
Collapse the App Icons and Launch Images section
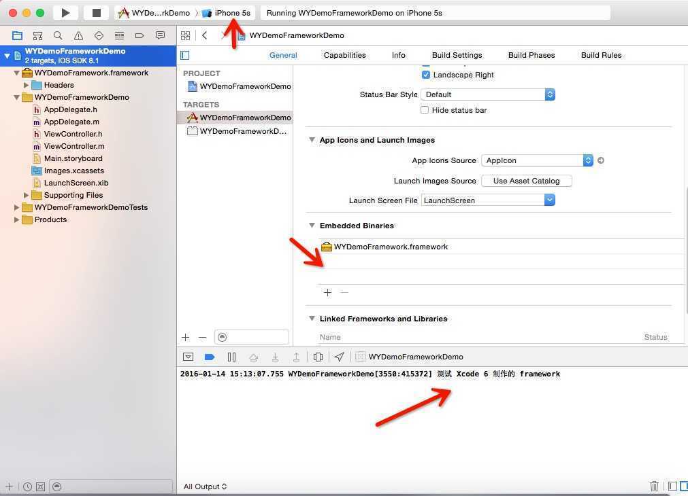point(312,140)
